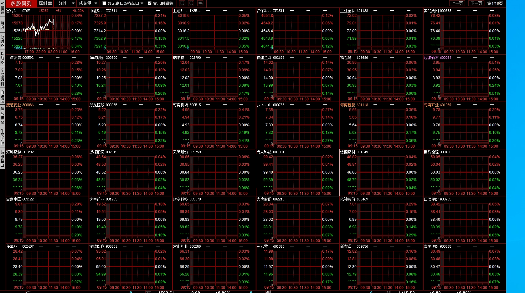
Task: Open the 个股资料 sidebar tab
Action: (3, 77)
